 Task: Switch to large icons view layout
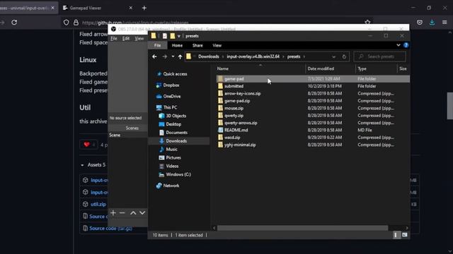click(404, 235)
